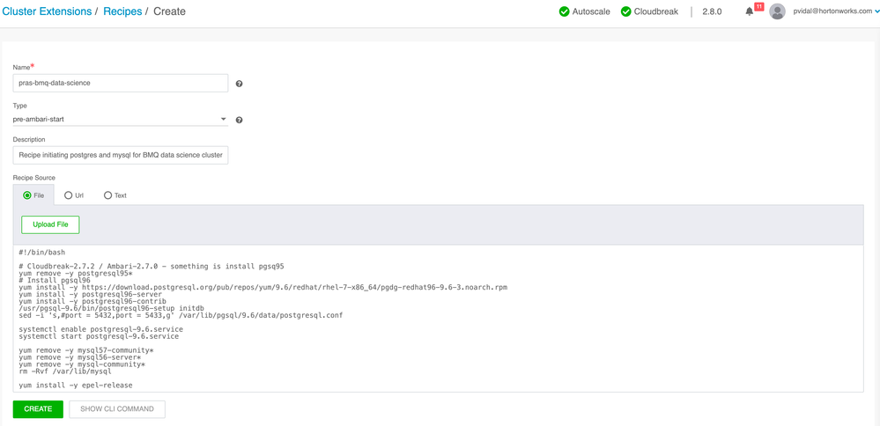Navigate to Recipes breadcrumb link
This screenshot has width=880, height=426.
[x=122, y=11]
